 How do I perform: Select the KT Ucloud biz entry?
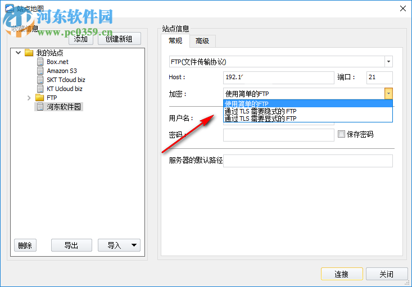click(65, 89)
